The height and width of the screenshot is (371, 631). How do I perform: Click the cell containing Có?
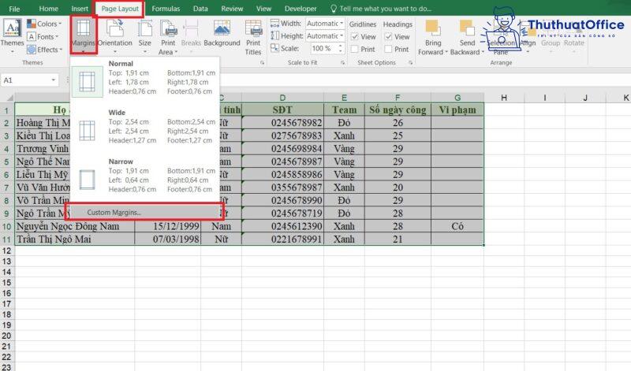tap(457, 226)
